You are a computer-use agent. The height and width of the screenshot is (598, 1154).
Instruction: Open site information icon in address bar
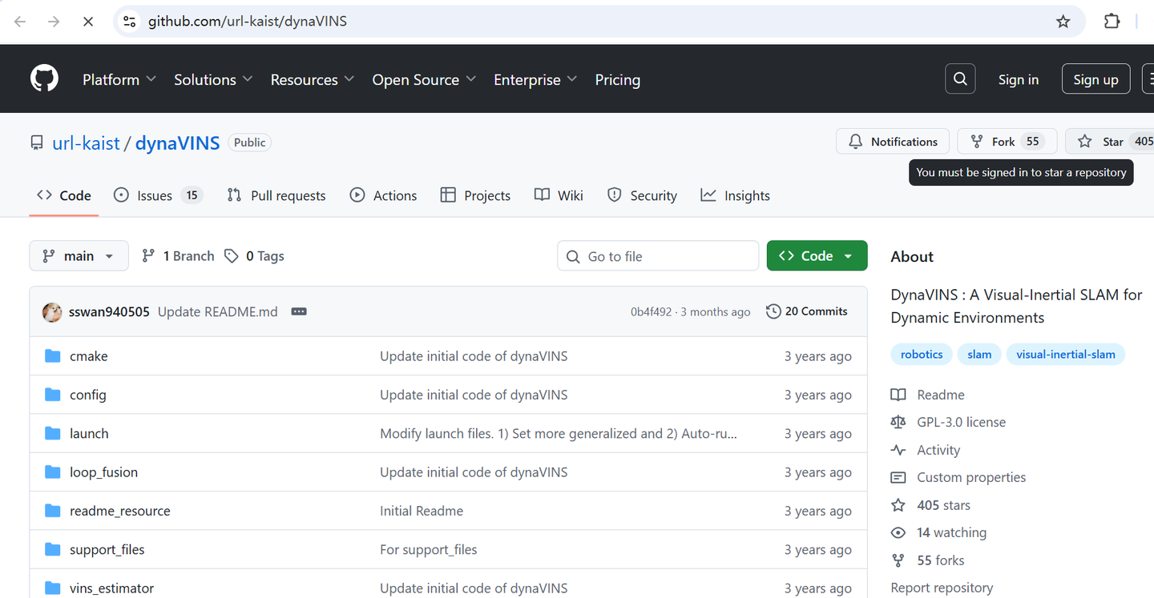pos(129,22)
